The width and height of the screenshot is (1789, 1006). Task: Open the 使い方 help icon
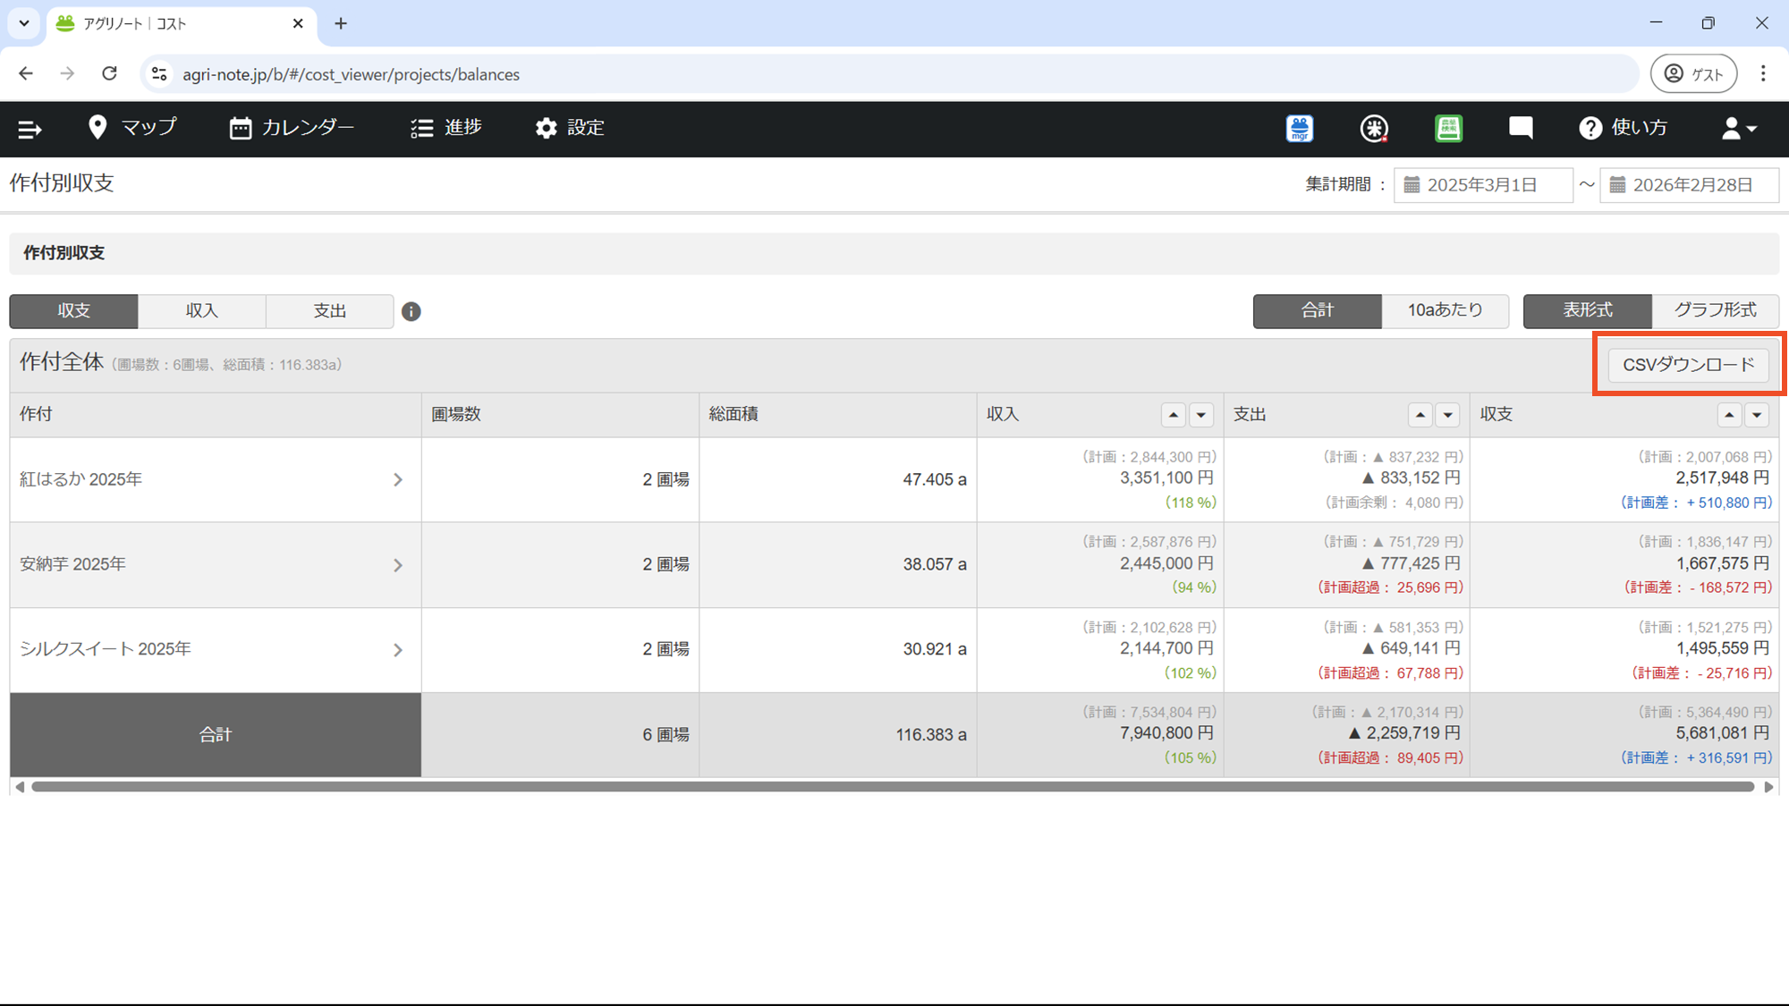coord(1590,129)
